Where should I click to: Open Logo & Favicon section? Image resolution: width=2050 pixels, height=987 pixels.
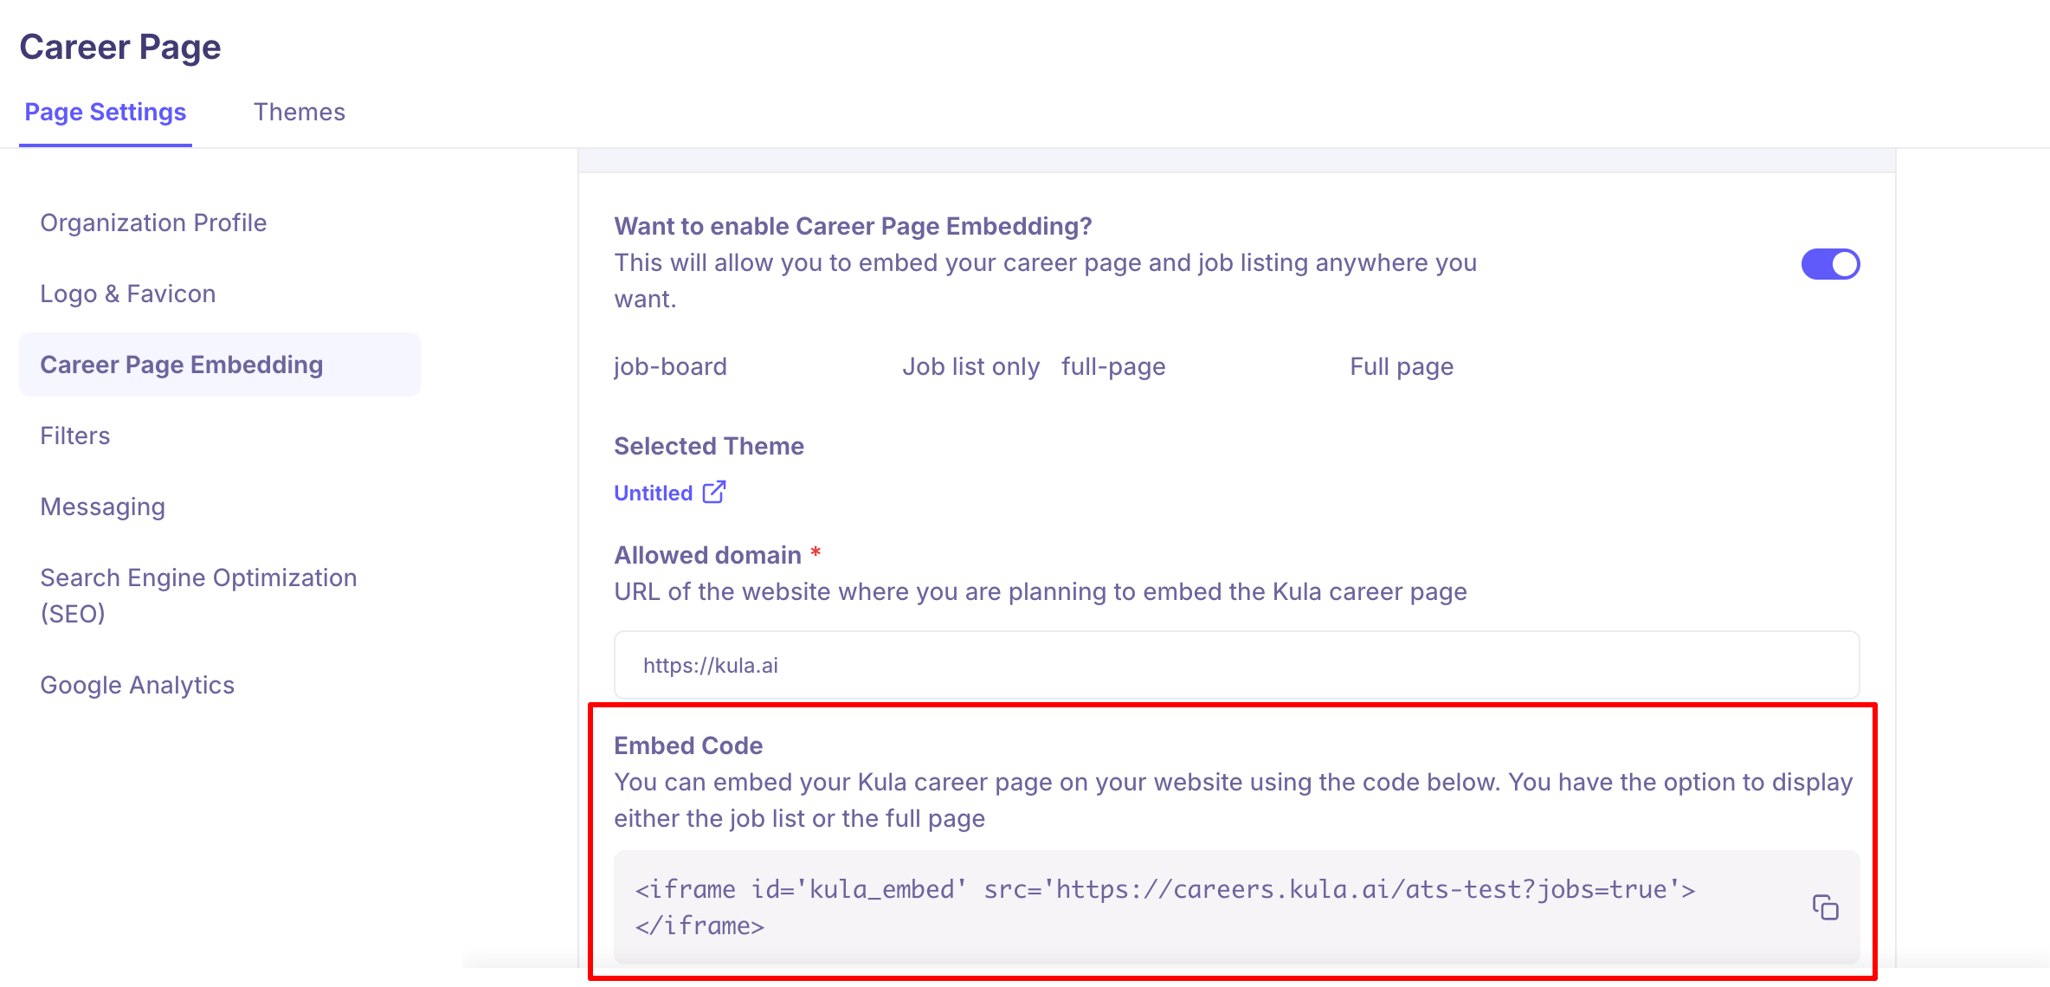[128, 294]
